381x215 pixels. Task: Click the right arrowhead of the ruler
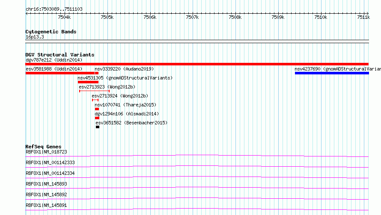tap(367, 13)
